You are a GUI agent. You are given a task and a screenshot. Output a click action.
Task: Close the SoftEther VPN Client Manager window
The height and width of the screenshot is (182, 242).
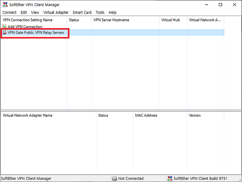click(x=235, y=5)
